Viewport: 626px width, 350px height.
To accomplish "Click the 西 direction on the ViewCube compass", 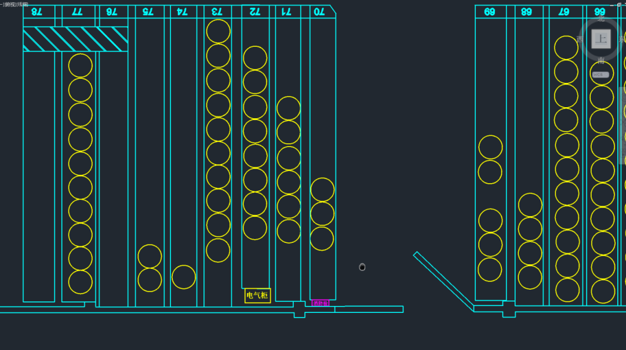I will (580, 39).
